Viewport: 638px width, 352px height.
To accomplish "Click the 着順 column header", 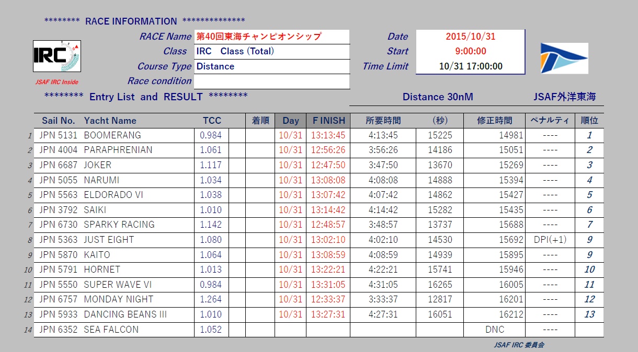I will click(260, 121).
